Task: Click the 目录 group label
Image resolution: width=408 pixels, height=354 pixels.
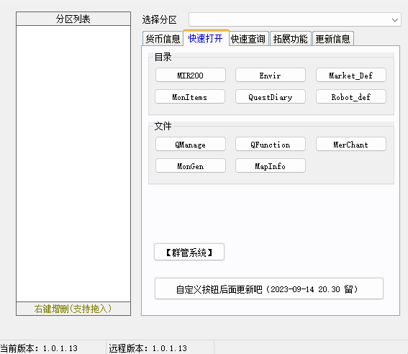Action: (x=163, y=57)
